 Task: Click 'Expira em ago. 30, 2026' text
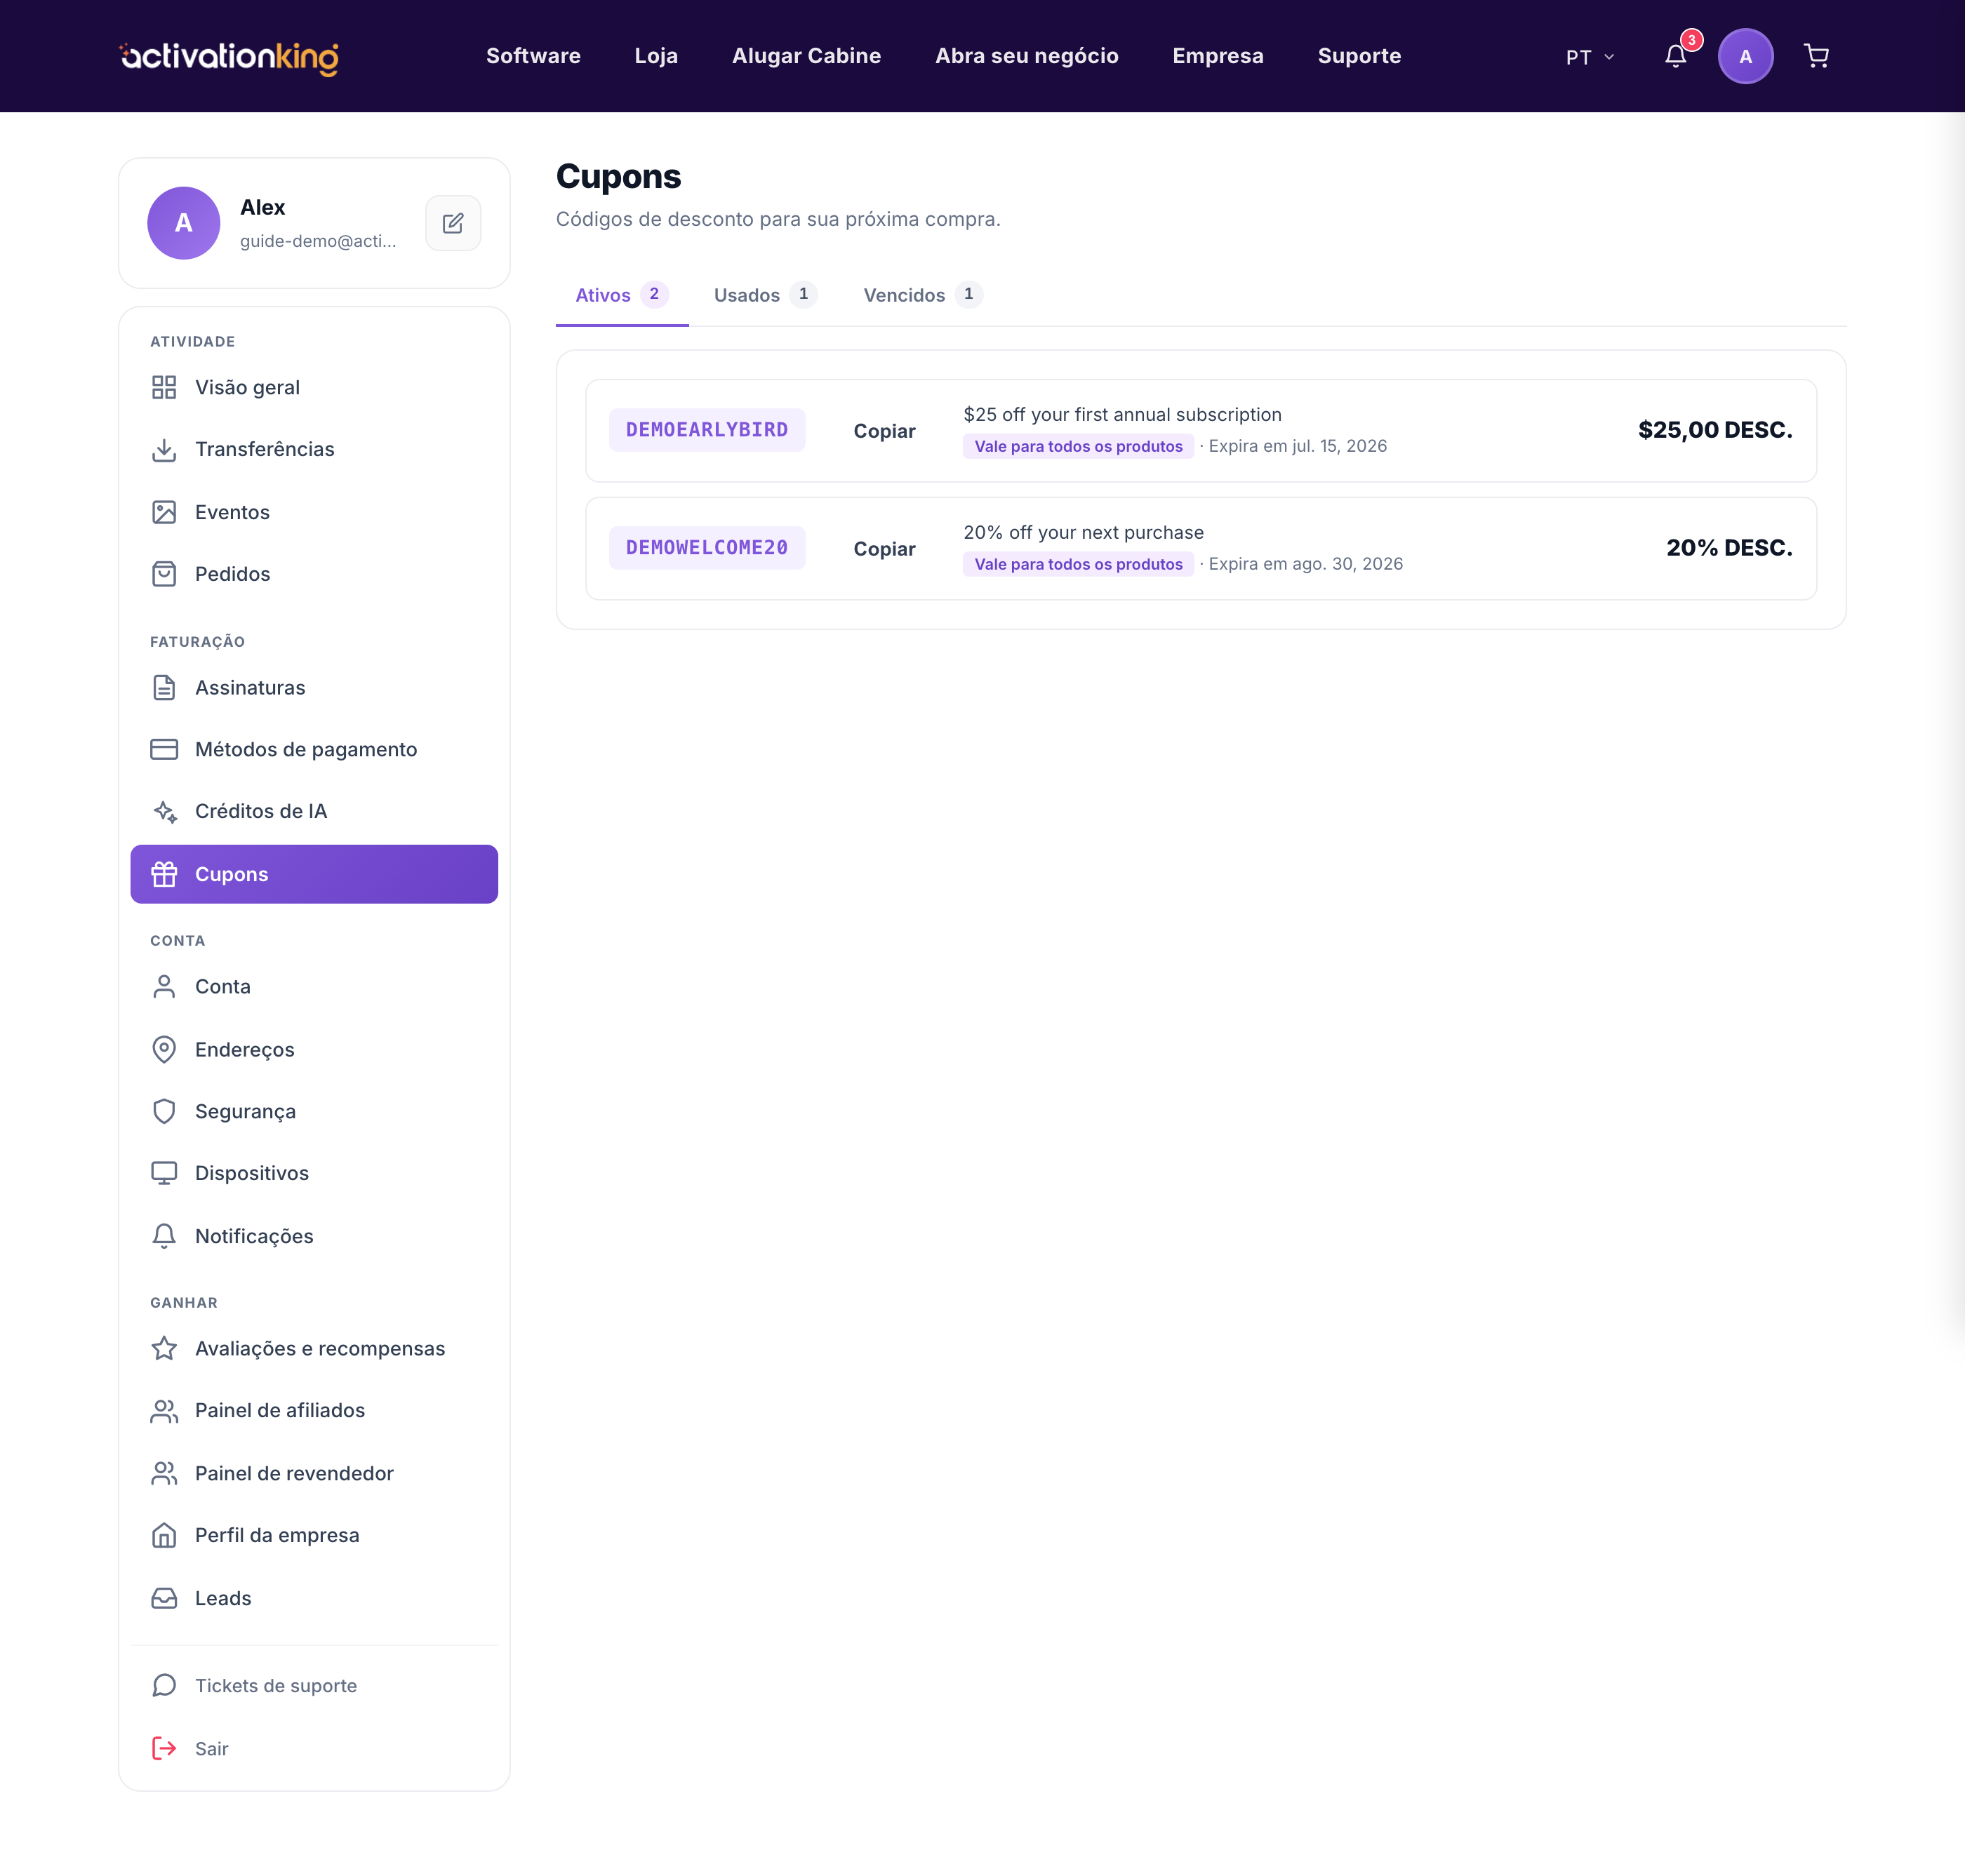(x=1305, y=564)
